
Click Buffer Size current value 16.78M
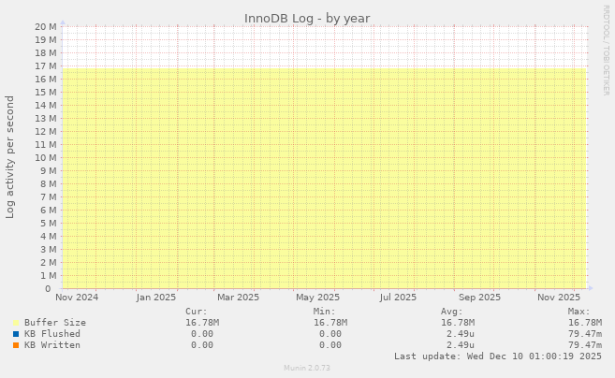[202, 323]
